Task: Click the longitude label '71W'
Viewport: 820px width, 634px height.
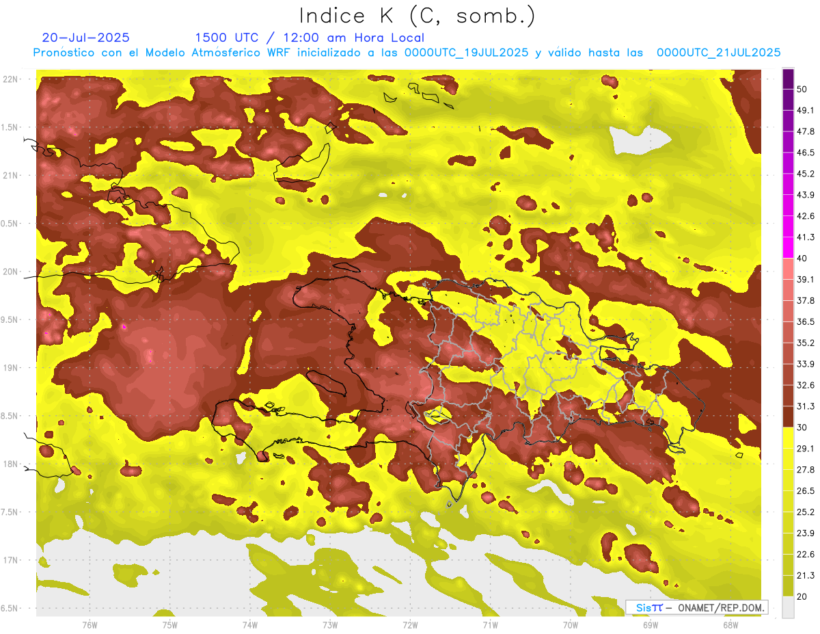Action: click(x=490, y=625)
